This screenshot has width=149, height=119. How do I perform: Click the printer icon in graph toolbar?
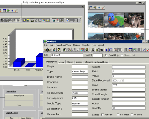pyautogui.click(x=18, y=20)
